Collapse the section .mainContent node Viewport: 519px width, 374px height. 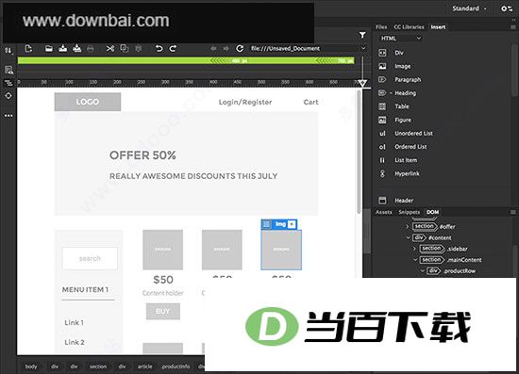tap(415, 260)
